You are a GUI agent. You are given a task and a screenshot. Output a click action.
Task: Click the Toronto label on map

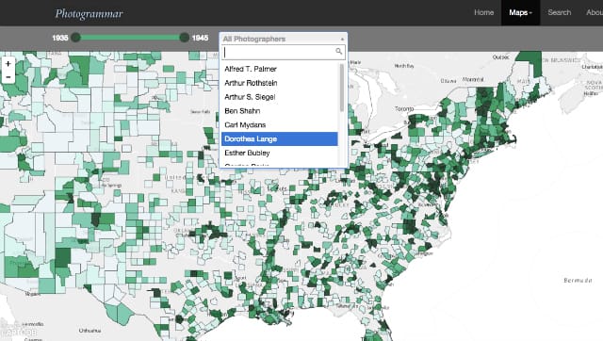(x=404, y=108)
